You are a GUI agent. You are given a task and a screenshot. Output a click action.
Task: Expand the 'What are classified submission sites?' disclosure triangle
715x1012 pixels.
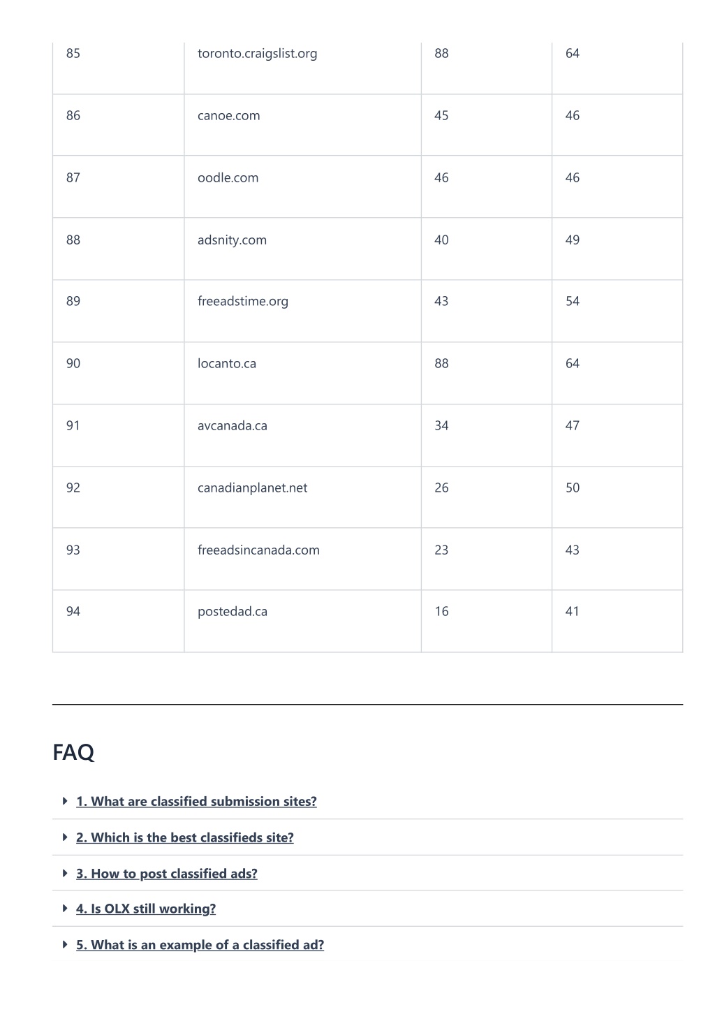coord(65,801)
